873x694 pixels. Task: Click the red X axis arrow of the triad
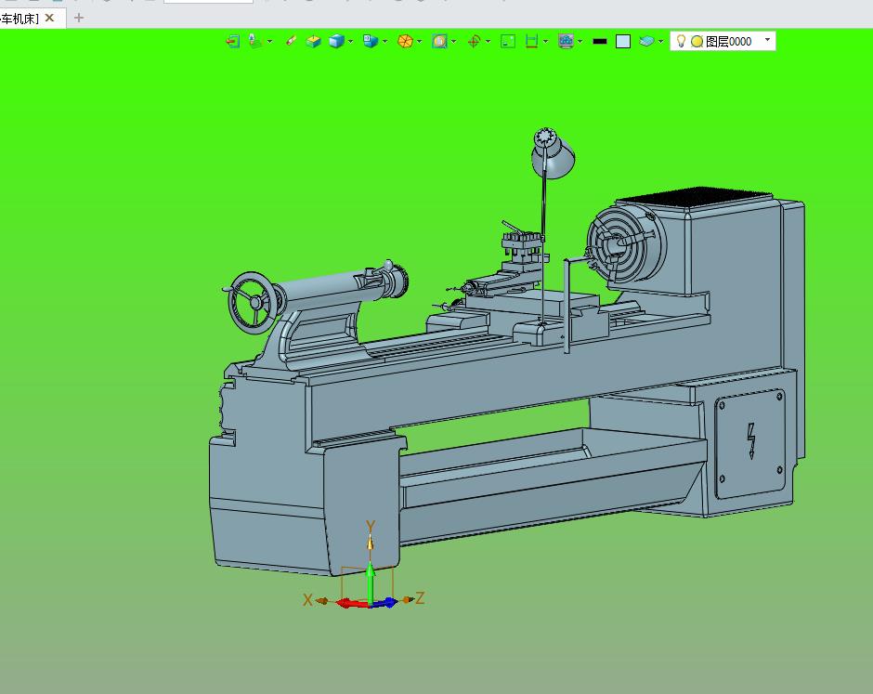tap(351, 603)
